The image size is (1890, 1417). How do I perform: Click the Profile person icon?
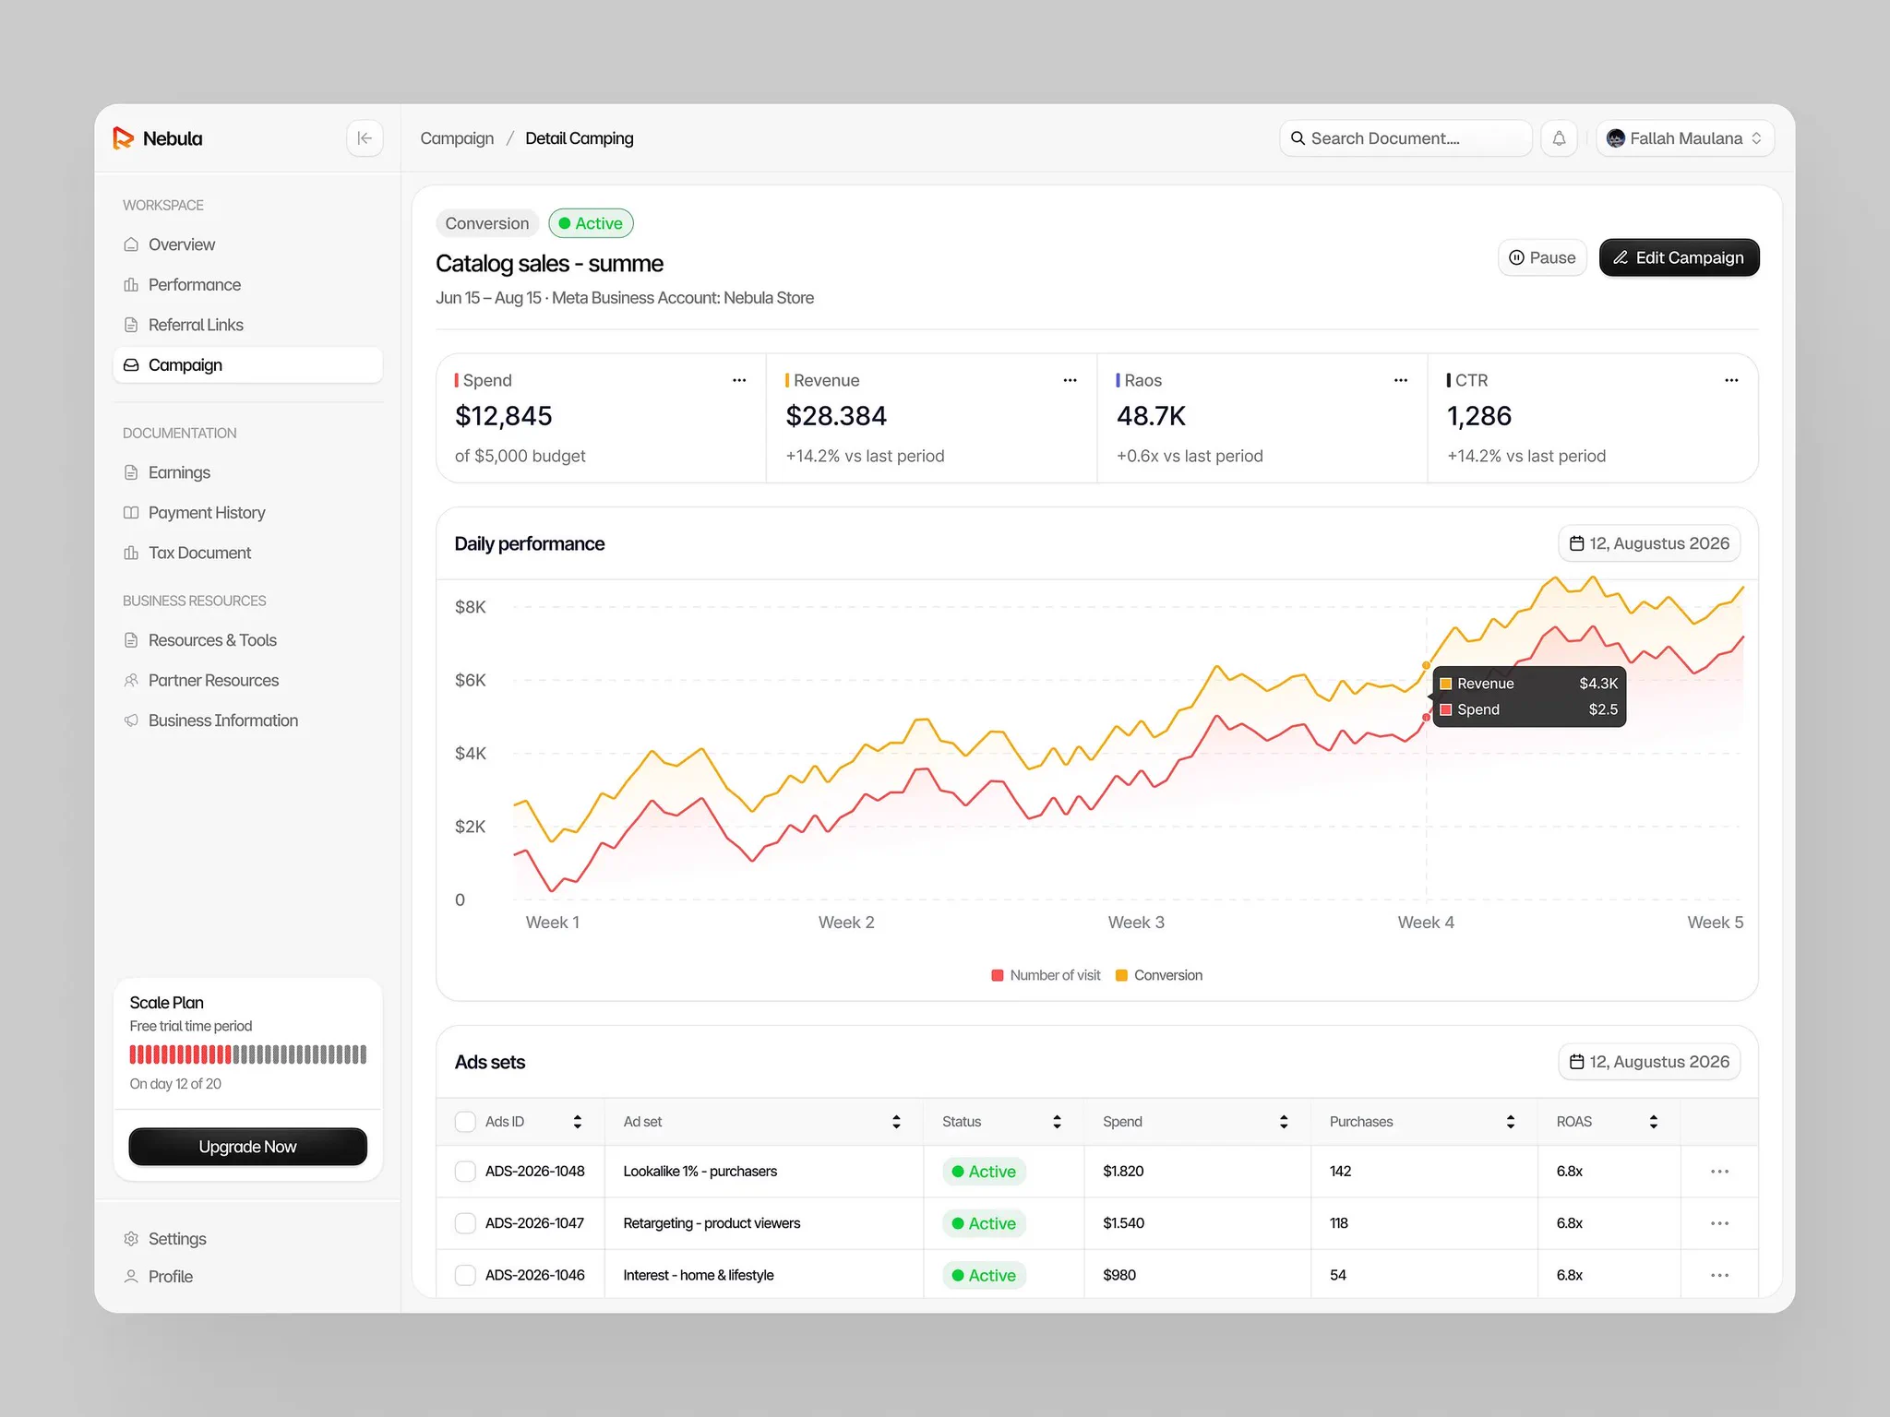pyautogui.click(x=131, y=1277)
